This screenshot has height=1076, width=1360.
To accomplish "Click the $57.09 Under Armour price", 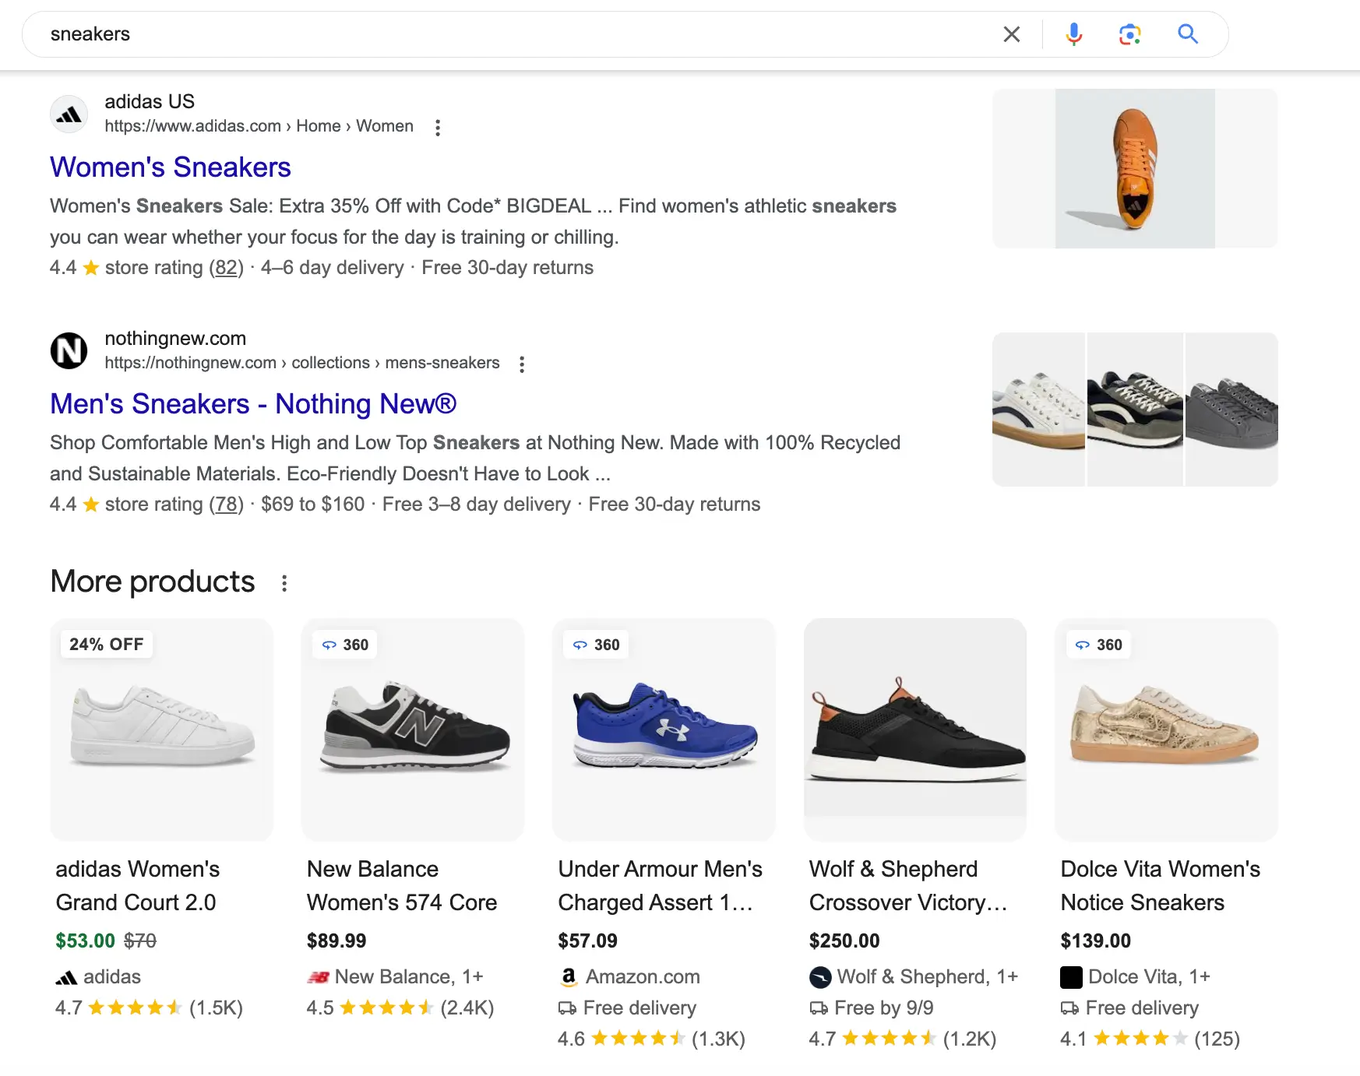I will [x=588, y=941].
